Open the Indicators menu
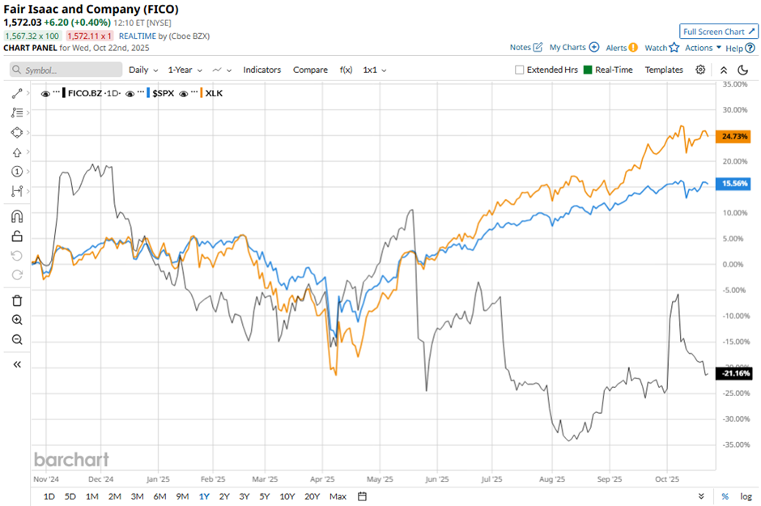Viewport: 761px width, 506px height. (x=262, y=70)
